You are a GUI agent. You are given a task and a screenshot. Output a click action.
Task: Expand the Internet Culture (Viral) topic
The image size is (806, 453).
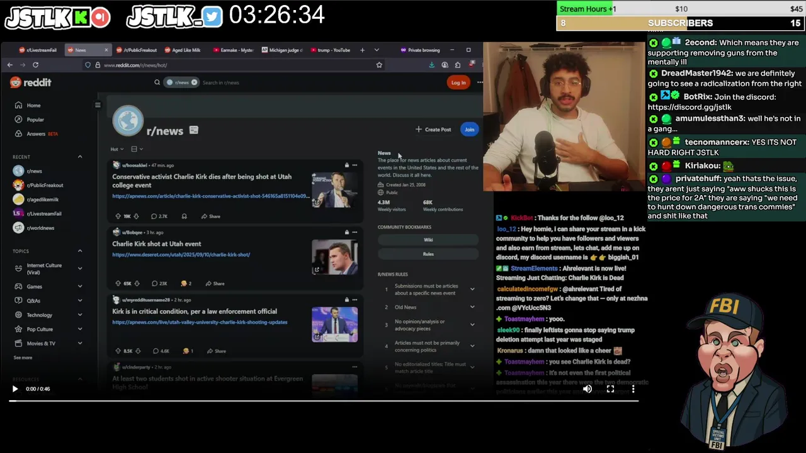click(x=80, y=269)
